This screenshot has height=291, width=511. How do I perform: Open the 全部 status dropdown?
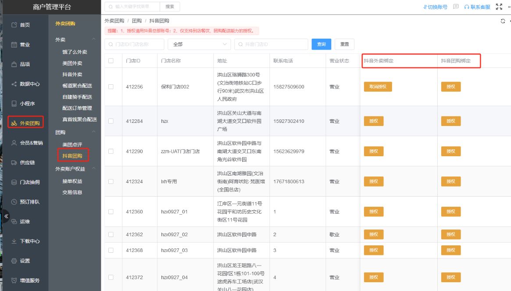199,44
